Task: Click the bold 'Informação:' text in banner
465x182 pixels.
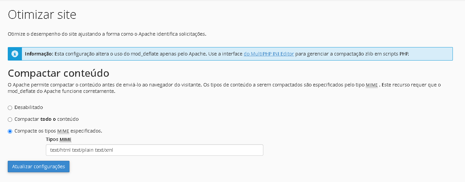Action: coord(39,54)
